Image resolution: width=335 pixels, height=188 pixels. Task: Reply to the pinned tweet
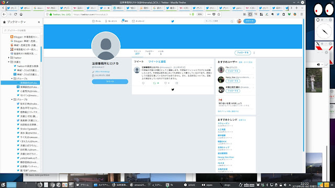pos(143,83)
